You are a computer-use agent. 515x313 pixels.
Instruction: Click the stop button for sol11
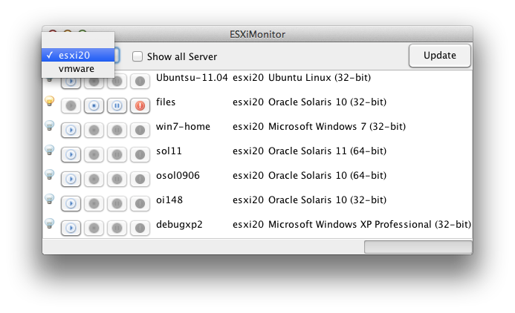pos(94,155)
